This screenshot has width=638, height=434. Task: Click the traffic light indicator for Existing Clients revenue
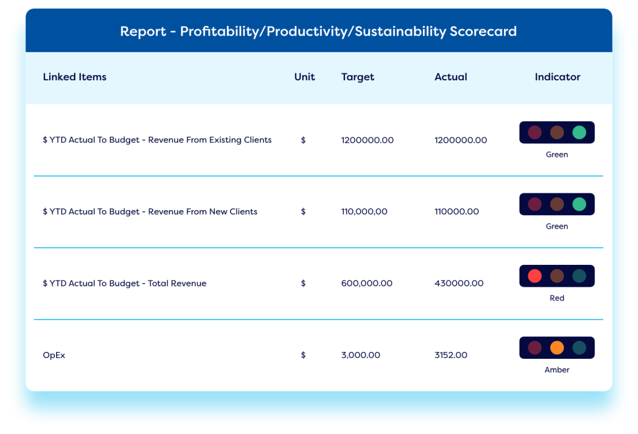pyautogui.click(x=556, y=132)
